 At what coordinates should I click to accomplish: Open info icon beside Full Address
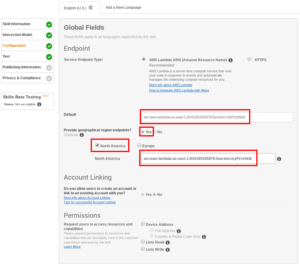point(179,231)
